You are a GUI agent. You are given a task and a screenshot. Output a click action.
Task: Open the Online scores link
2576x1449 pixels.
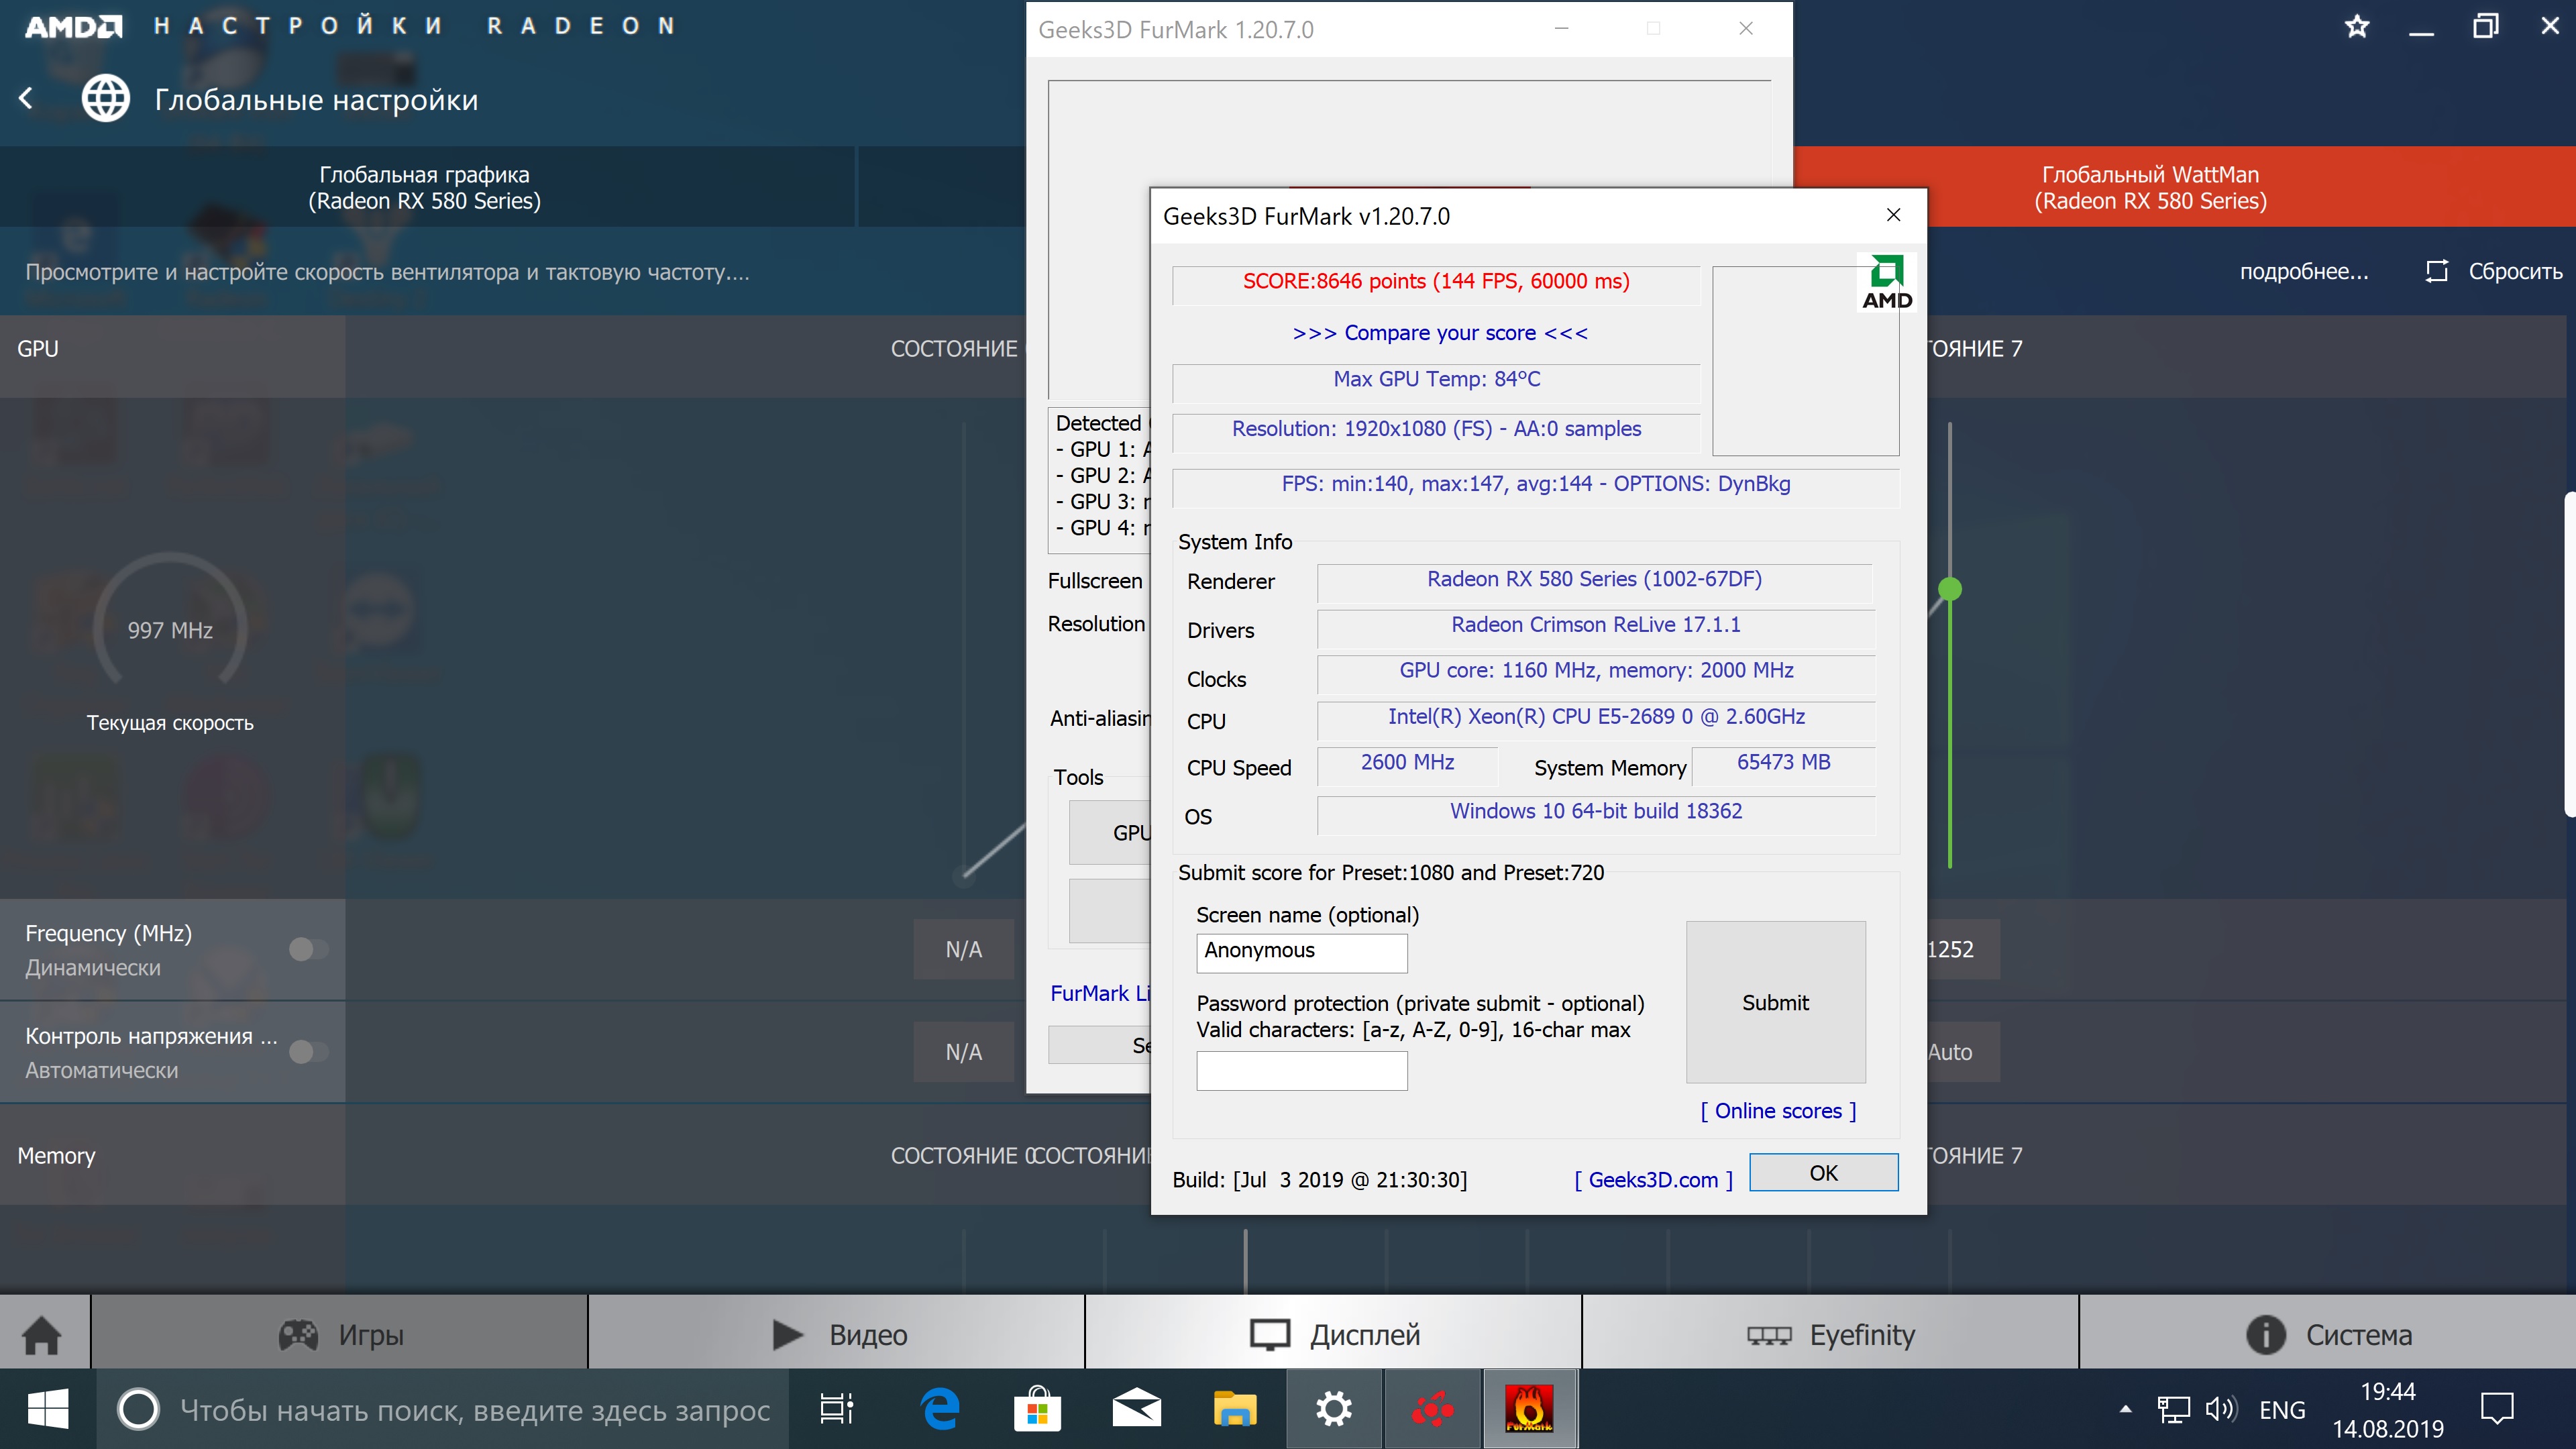point(1778,1111)
